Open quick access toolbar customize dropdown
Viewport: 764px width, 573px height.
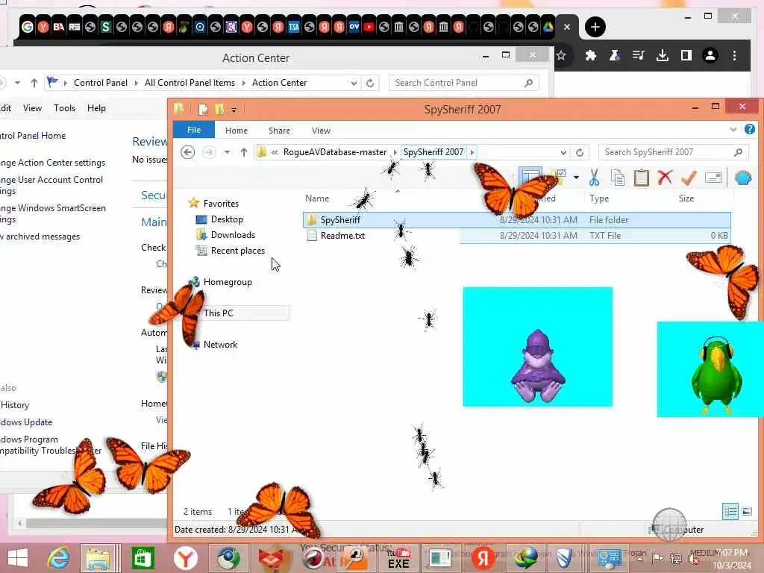[x=234, y=110]
